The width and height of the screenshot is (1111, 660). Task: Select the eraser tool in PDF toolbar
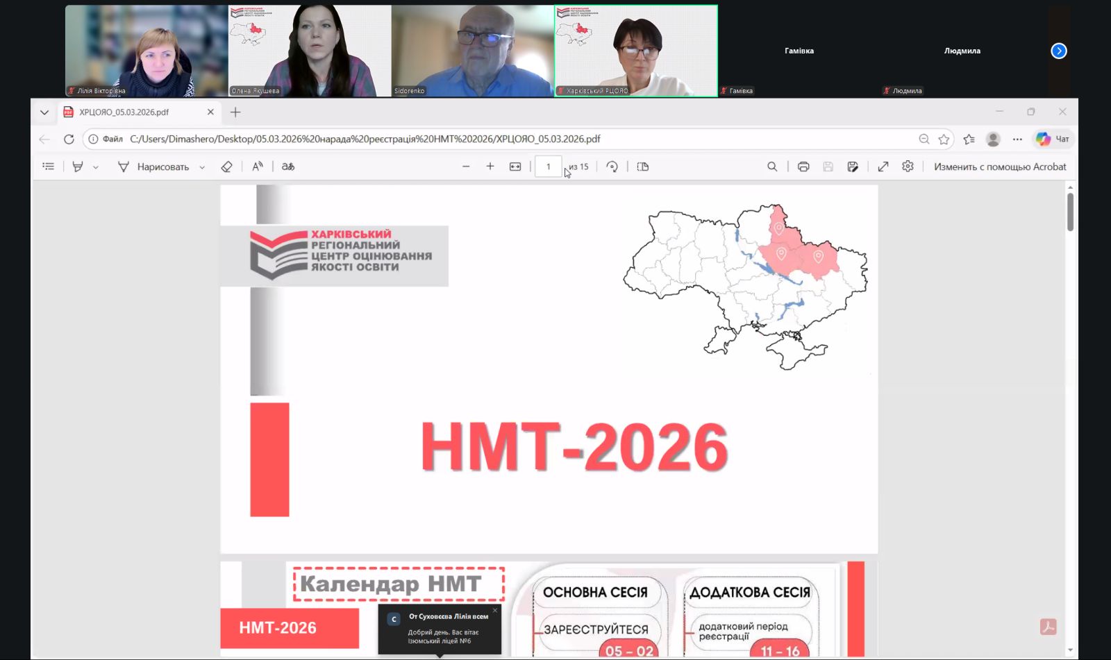point(226,167)
